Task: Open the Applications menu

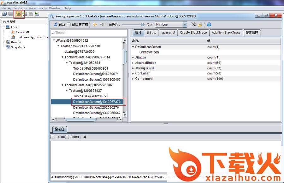Action: [x=17, y=8]
